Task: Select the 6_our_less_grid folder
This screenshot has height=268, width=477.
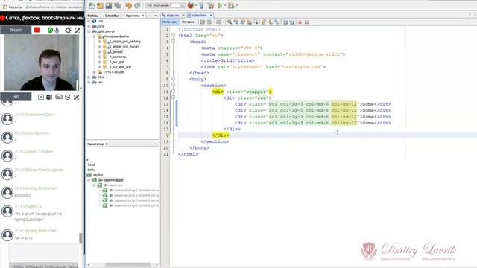Action: (120, 67)
